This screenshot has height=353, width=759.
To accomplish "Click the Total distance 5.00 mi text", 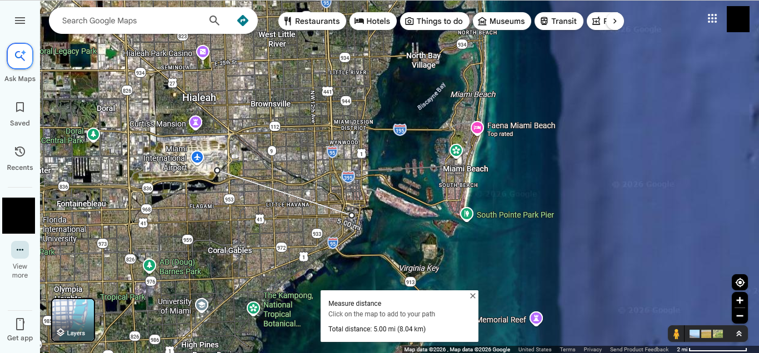I will (377, 329).
